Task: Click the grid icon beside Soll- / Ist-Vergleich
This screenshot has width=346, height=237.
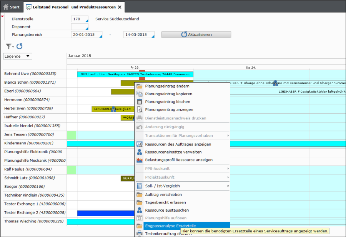Action: pyautogui.click(x=140, y=186)
